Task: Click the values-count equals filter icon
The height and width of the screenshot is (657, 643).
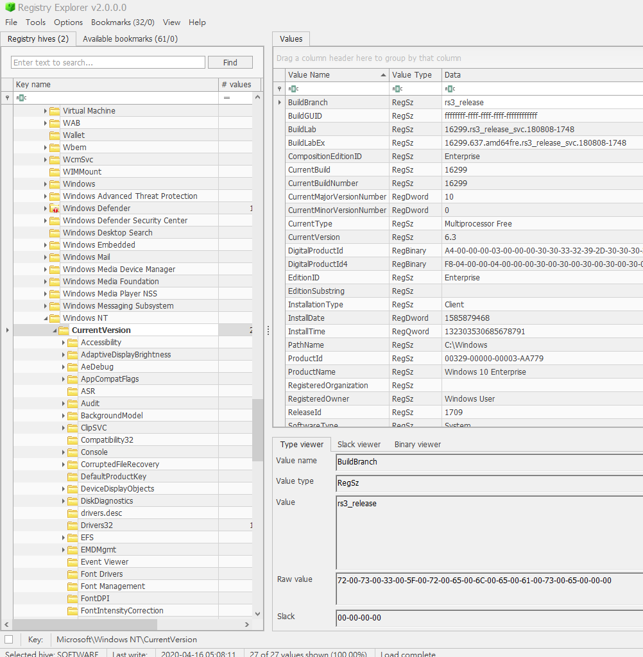Action: 227,98
